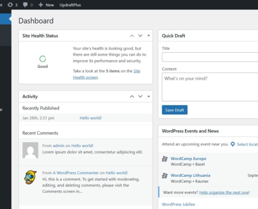This screenshot has height=209, width=258.
Task: Select the highlighted Dashboard sidebar menu item
Action: click(x=6, y=19)
